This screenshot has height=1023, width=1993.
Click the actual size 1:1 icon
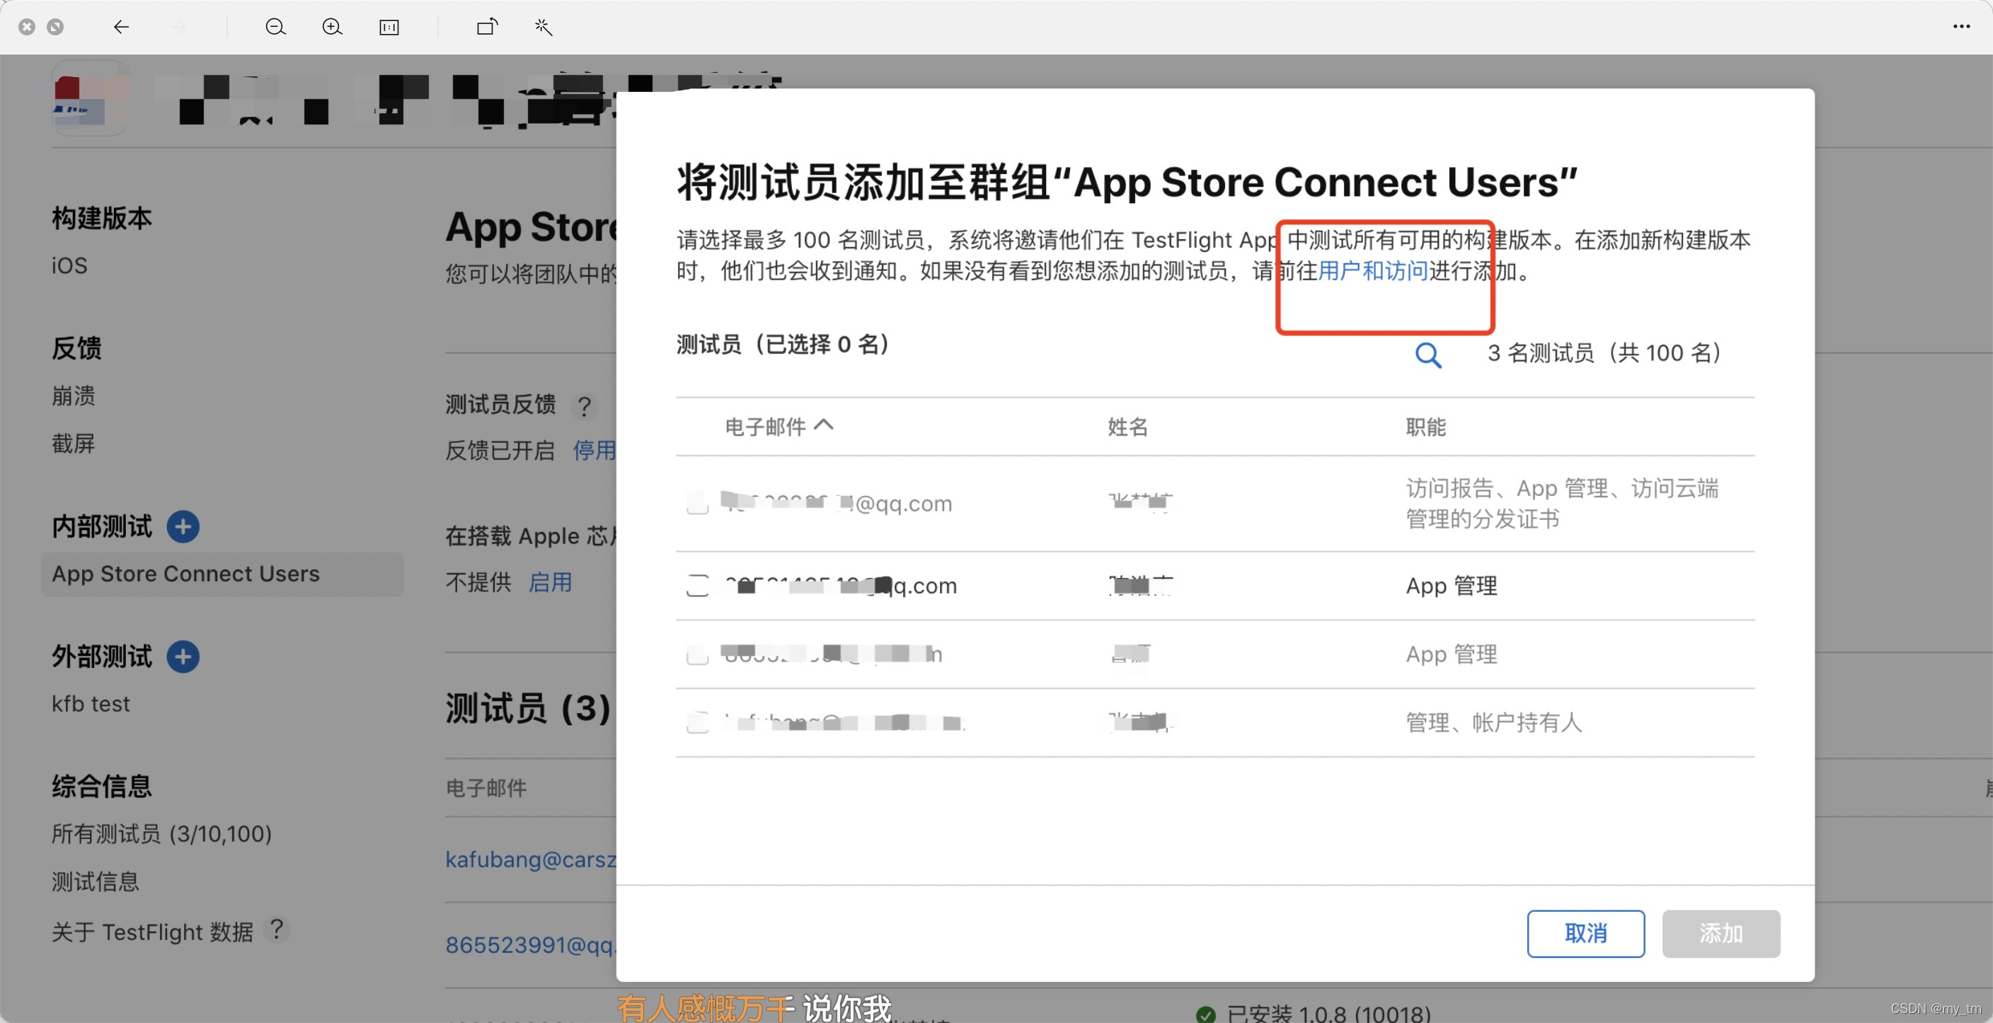[x=389, y=27]
